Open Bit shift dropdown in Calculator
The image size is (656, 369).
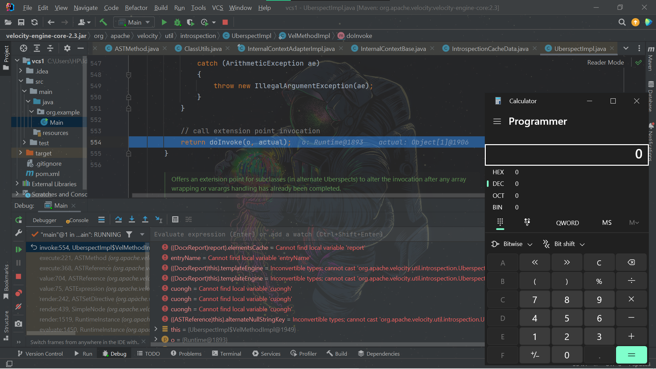[x=564, y=244]
